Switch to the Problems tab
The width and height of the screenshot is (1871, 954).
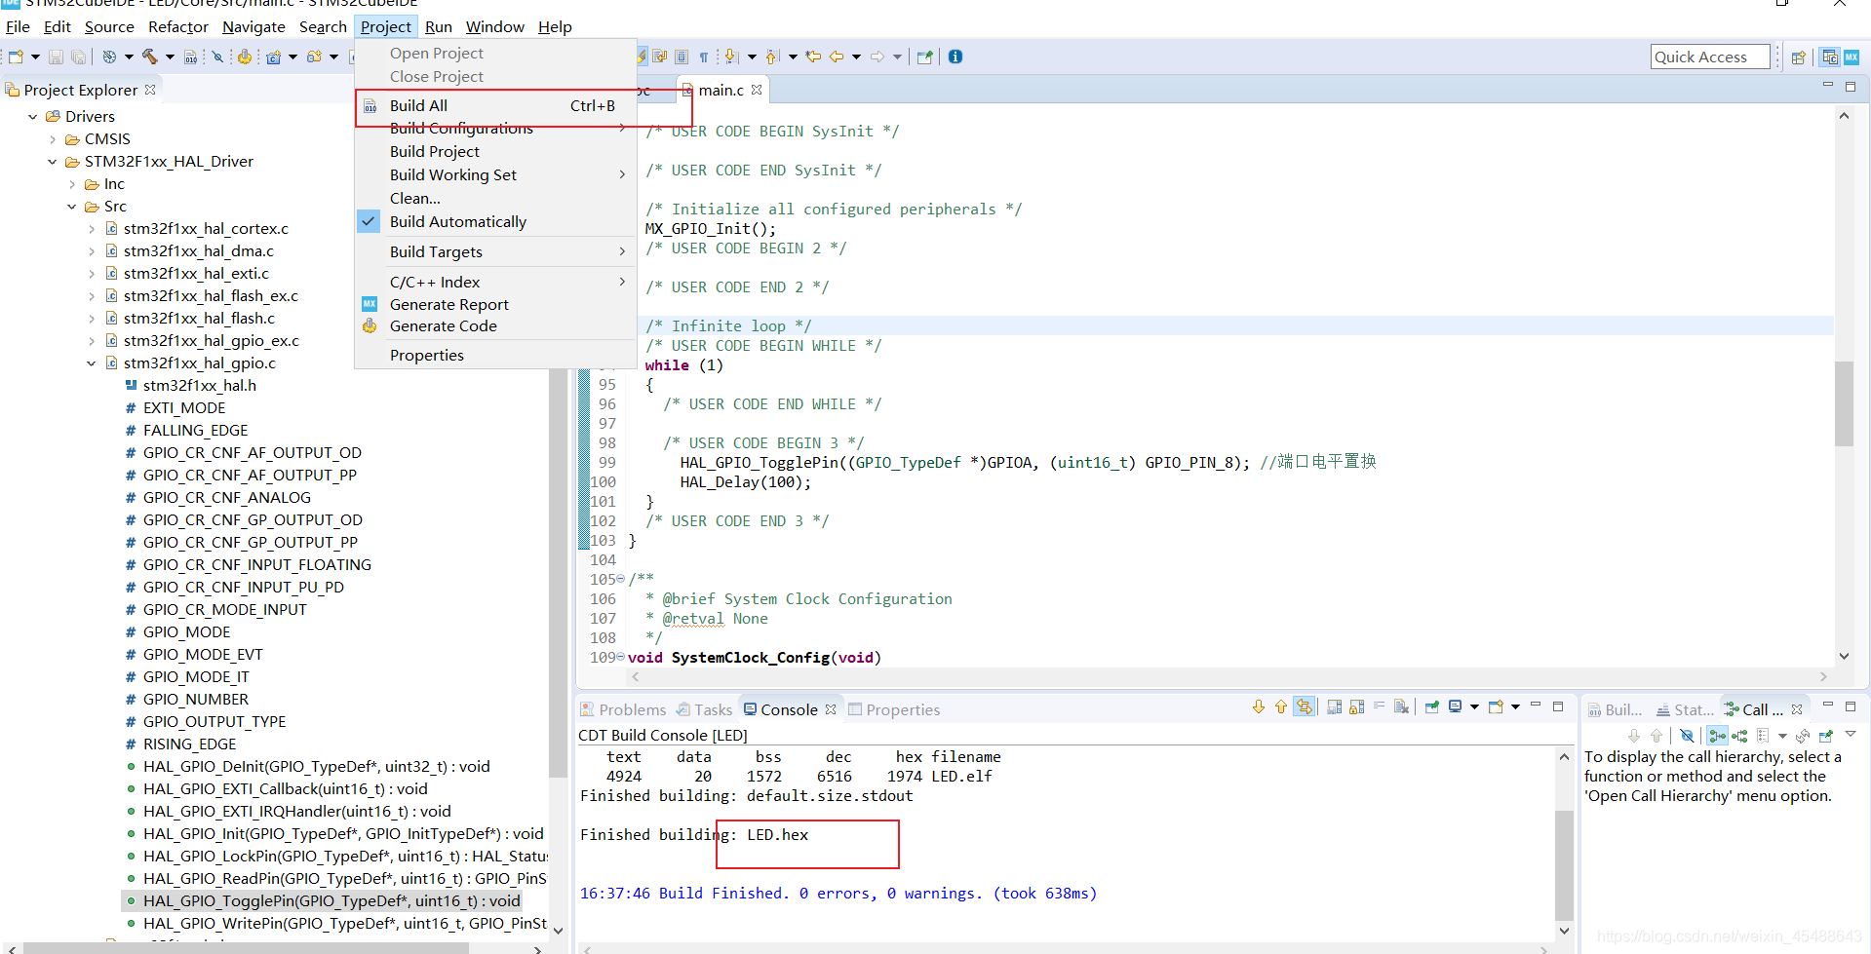pyautogui.click(x=623, y=709)
